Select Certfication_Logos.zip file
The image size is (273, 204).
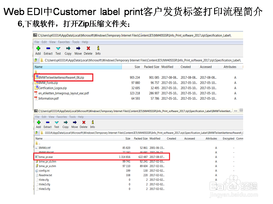(53, 88)
